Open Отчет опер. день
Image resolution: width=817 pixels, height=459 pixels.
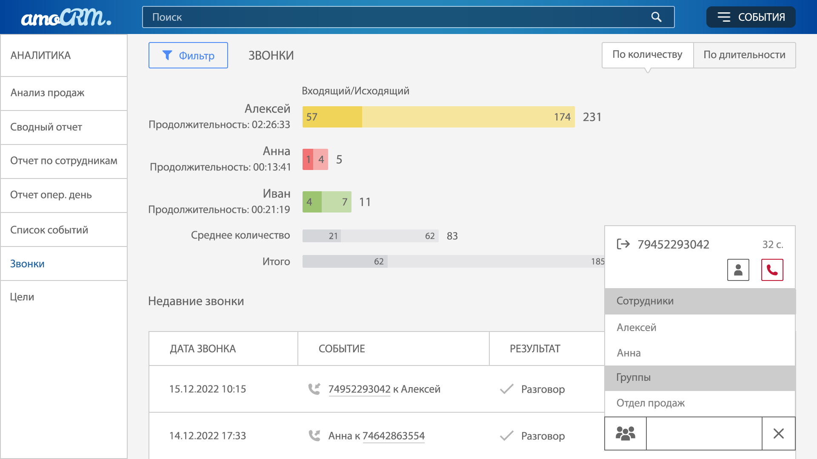click(x=64, y=195)
